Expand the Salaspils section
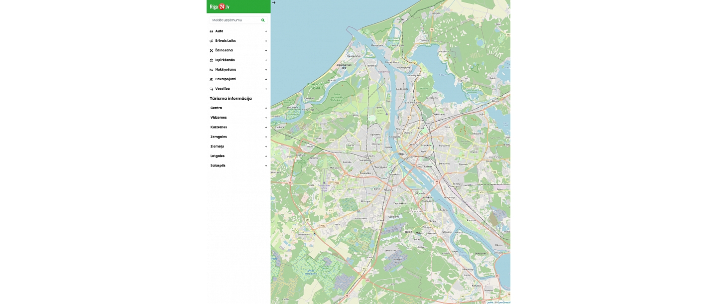The width and height of the screenshot is (717, 304). click(266, 165)
